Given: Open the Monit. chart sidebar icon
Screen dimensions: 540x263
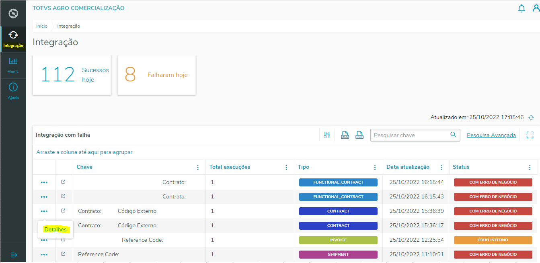Looking at the screenshot, I should pyautogui.click(x=13, y=61).
